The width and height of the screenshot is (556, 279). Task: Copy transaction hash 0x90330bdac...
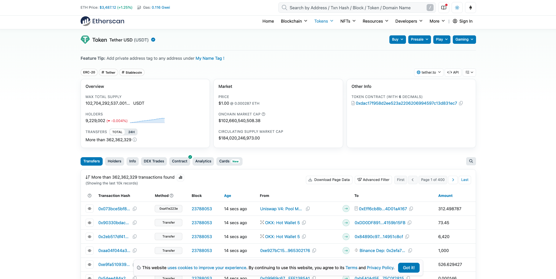coord(135,223)
